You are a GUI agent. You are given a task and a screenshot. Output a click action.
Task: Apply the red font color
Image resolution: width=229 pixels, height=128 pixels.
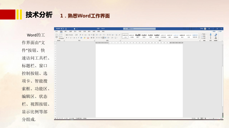(88, 38)
